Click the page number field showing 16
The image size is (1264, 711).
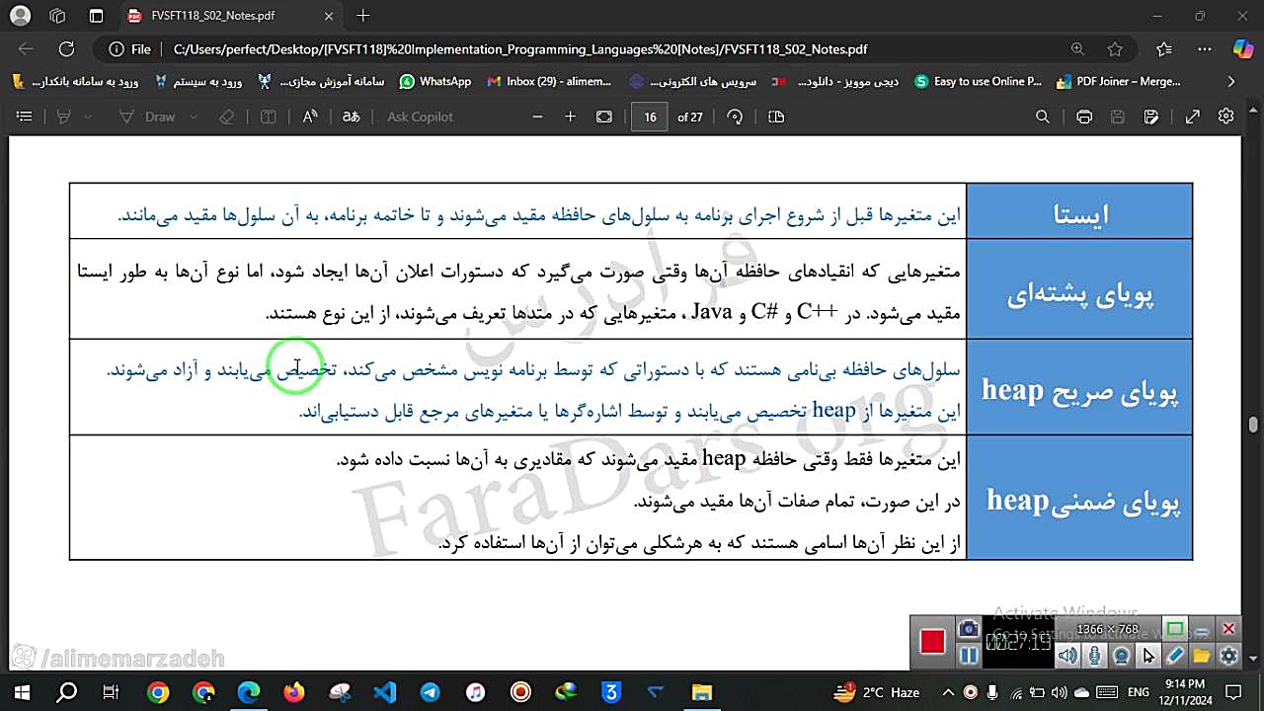click(x=650, y=117)
